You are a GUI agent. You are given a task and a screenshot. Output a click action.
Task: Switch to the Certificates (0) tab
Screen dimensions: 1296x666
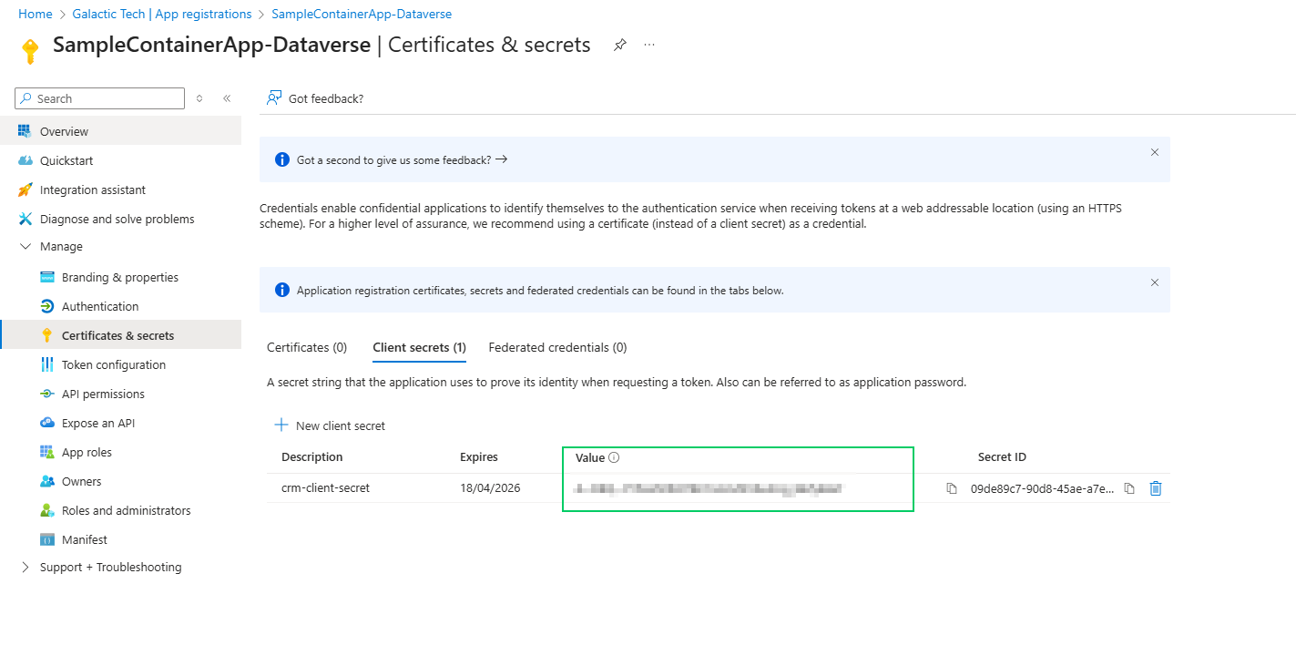[307, 347]
